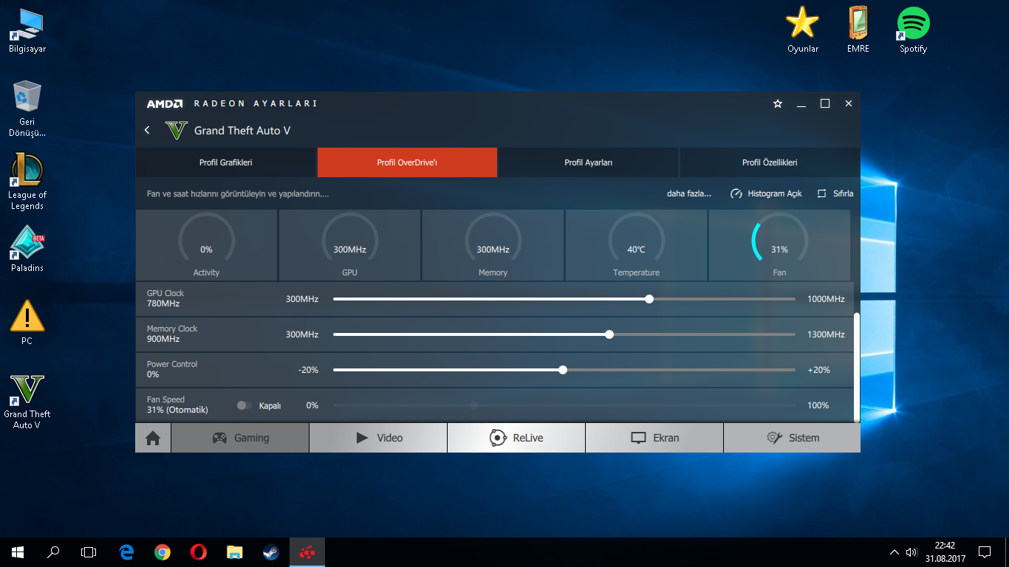Select the Paladins desktop shortcut

pyautogui.click(x=27, y=249)
